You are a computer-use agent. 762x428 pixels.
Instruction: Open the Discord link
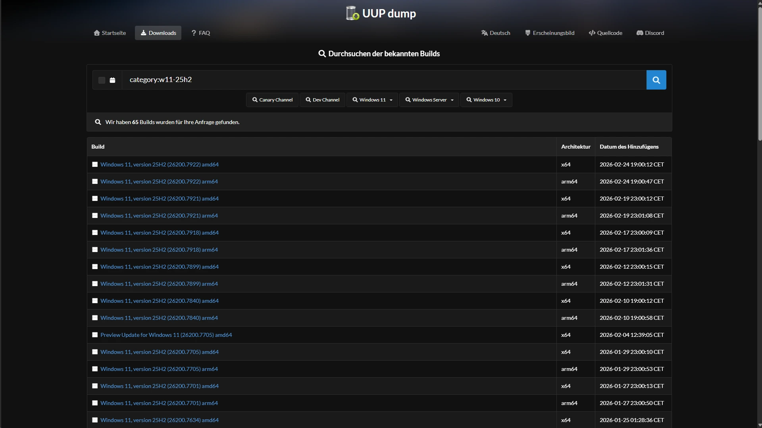(x=650, y=33)
